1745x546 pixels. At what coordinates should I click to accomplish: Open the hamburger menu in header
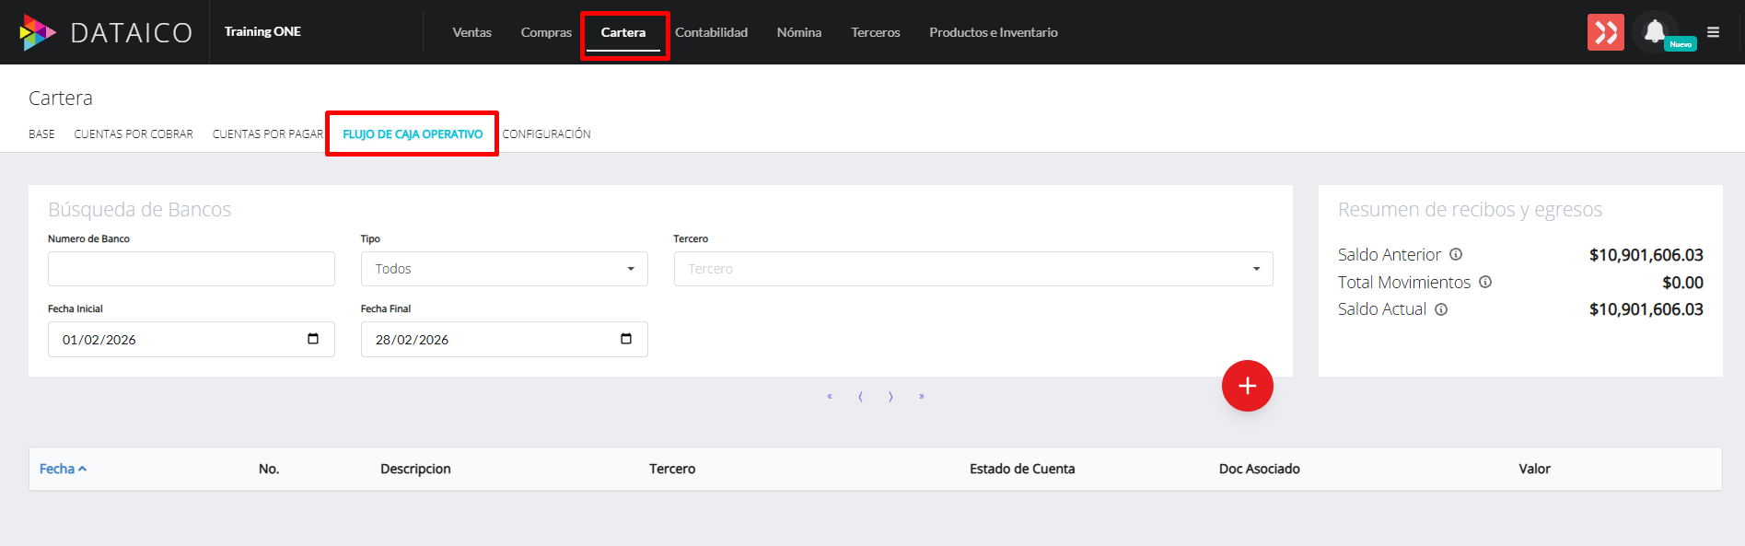[1713, 32]
